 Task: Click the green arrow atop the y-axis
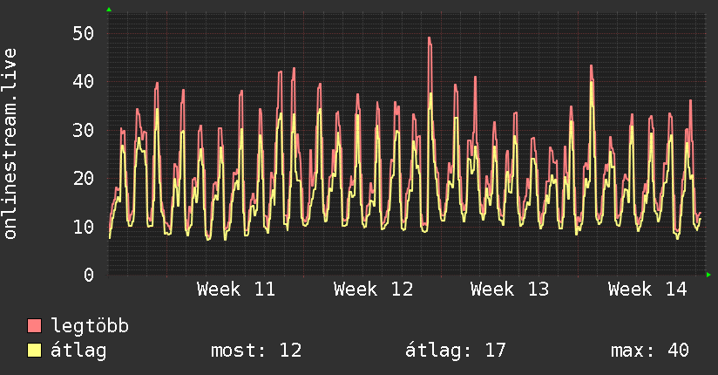point(109,10)
